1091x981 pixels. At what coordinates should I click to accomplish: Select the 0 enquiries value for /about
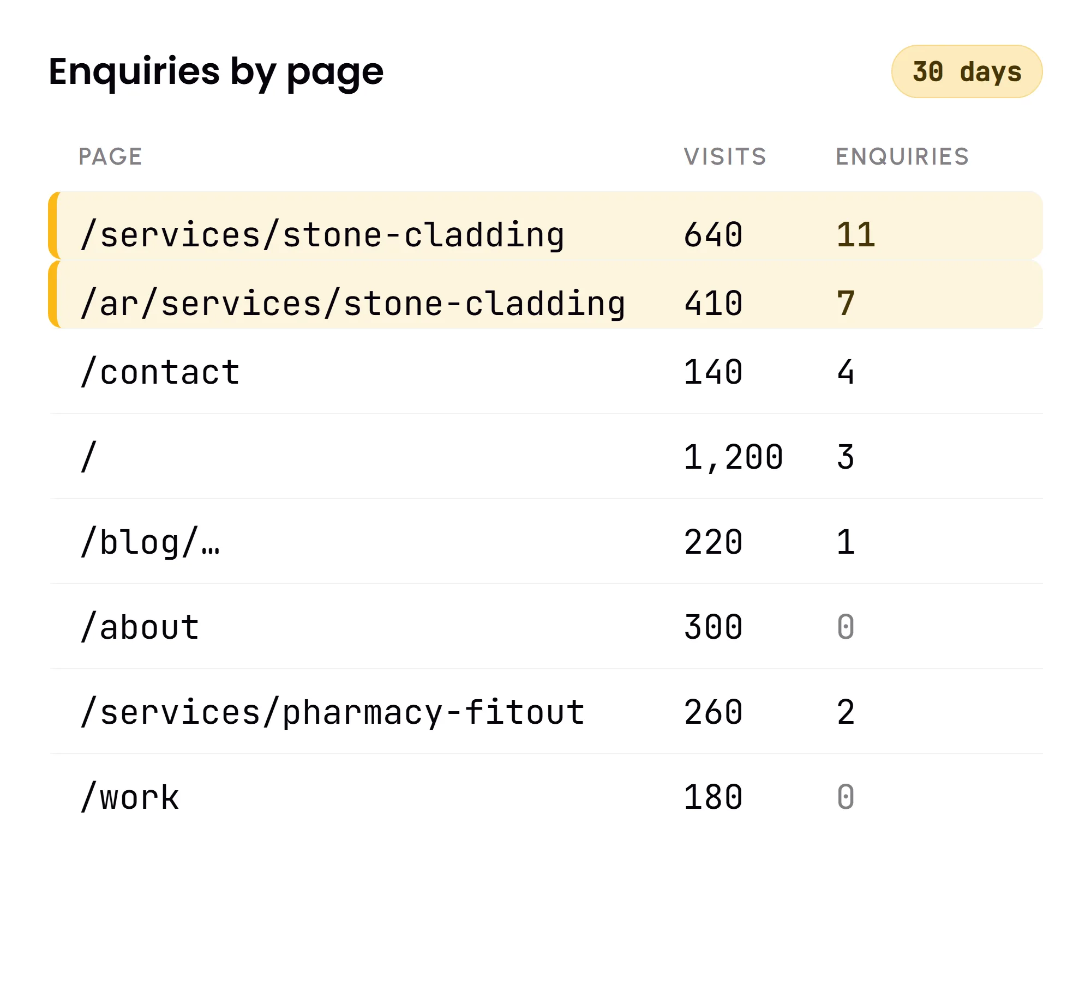pyautogui.click(x=846, y=627)
